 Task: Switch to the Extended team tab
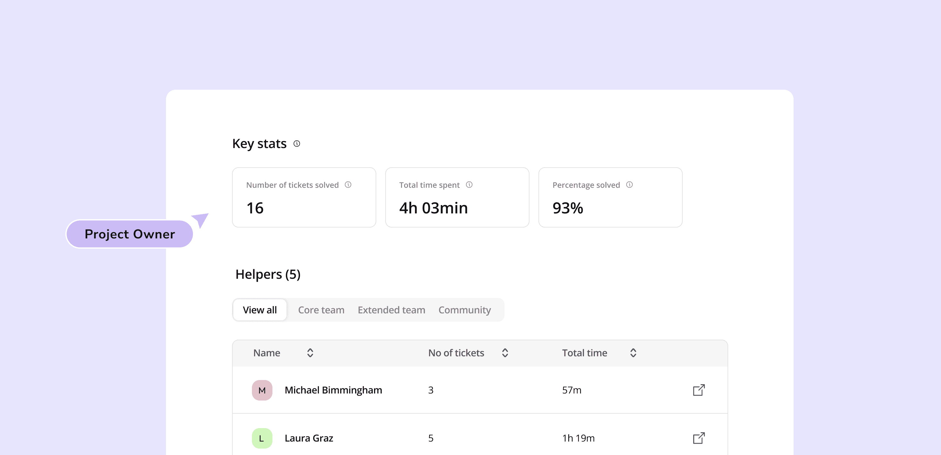pyautogui.click(x=391, y=310)
